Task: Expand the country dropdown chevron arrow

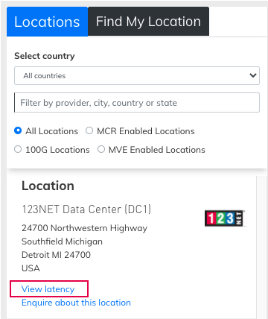Action: point(253,75)
